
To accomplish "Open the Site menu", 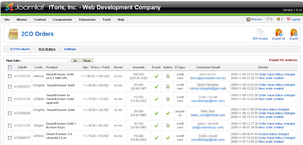I will [7, 20].
